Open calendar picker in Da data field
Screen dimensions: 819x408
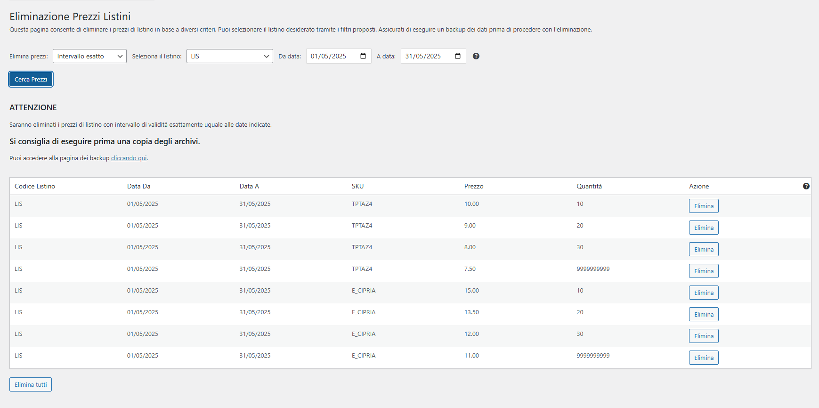point(363,56)
